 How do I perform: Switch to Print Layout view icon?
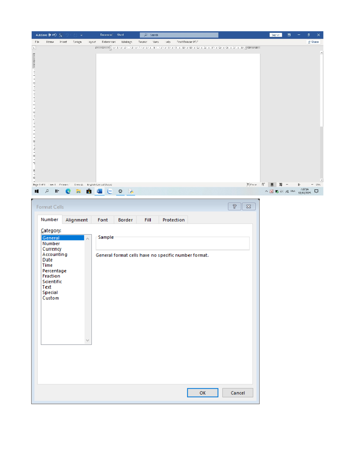272,184
